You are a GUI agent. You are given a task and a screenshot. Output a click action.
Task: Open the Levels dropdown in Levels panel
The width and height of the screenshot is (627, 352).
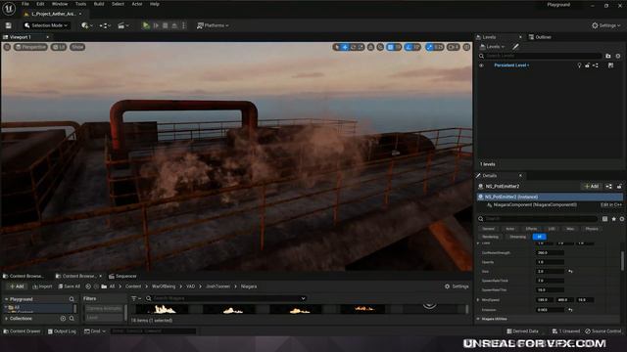pyautogui.click(x=493, y=47)
